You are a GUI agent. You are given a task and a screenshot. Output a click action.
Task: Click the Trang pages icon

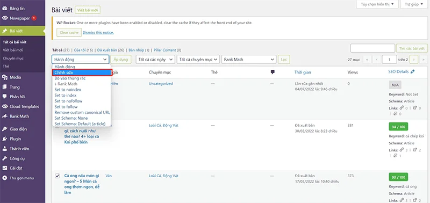pyautogui.click(x=4, y=87)
